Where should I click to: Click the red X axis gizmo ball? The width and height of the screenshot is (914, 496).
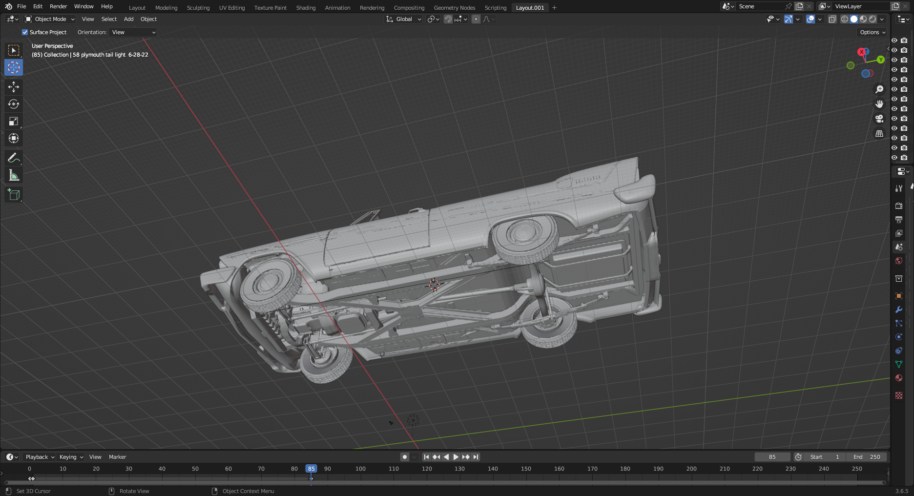[x=862, y=52]
